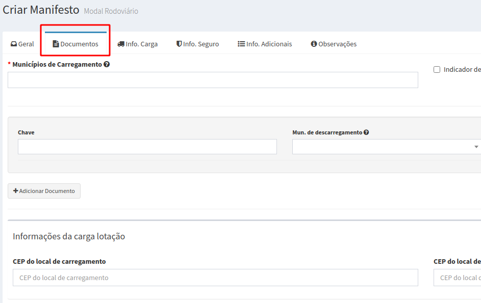This screenshot has width=481, height=303.
Task: Click the file icon on the Documentos tab
Action: (x=56, y=44)
